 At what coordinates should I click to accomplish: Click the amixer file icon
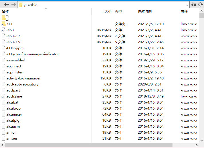tap(3, 138)
